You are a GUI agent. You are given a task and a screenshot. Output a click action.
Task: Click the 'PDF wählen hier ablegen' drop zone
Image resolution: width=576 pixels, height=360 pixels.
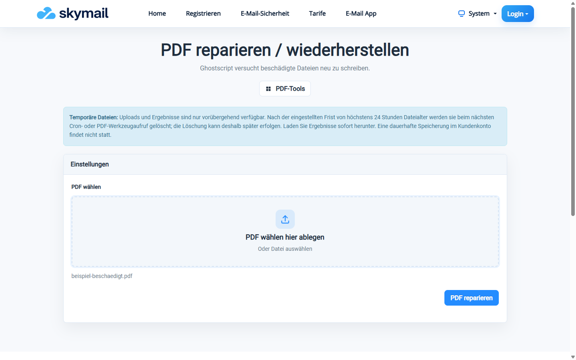(x=285, y=232)
